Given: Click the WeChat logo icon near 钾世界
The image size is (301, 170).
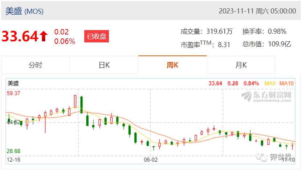Looking at the screenshot, I should tap(261, 157).
